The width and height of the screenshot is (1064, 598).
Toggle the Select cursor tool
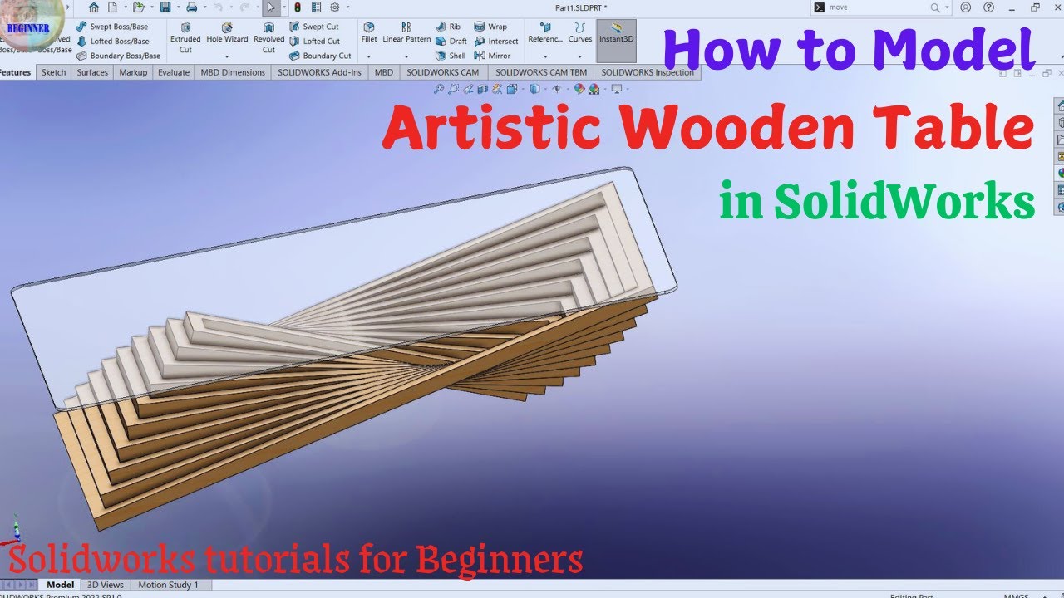click(270, 7)
